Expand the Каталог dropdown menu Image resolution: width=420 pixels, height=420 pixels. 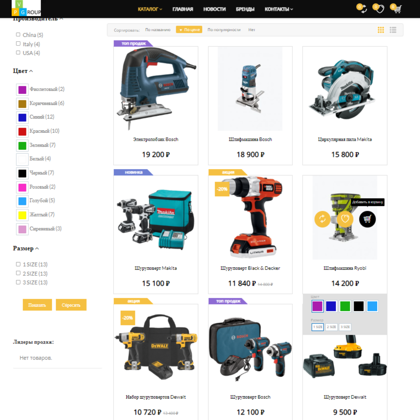pyautogui.click(x=150, y=9)
